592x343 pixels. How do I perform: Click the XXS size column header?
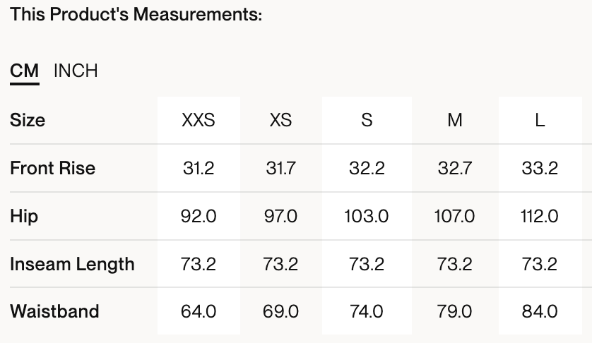tap(199, 120)
